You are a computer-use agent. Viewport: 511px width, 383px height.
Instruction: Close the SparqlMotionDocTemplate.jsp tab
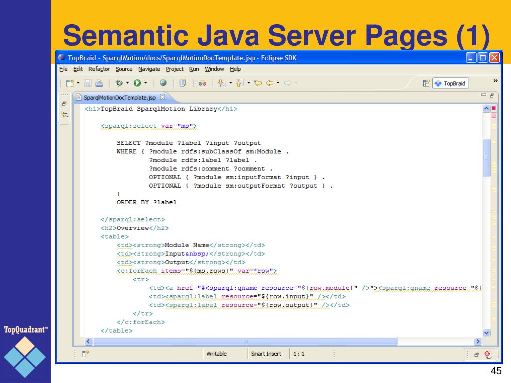pyautogui.click(x=162, y=97)
